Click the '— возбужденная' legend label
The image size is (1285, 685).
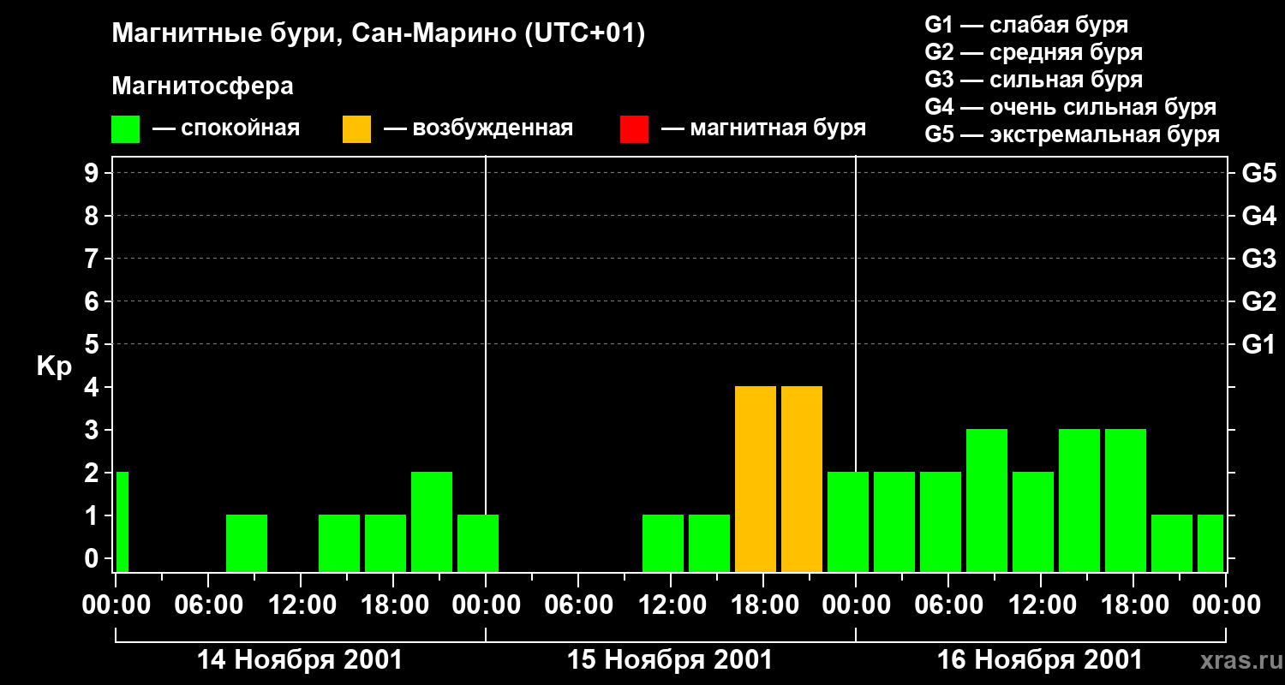[478, 128]
